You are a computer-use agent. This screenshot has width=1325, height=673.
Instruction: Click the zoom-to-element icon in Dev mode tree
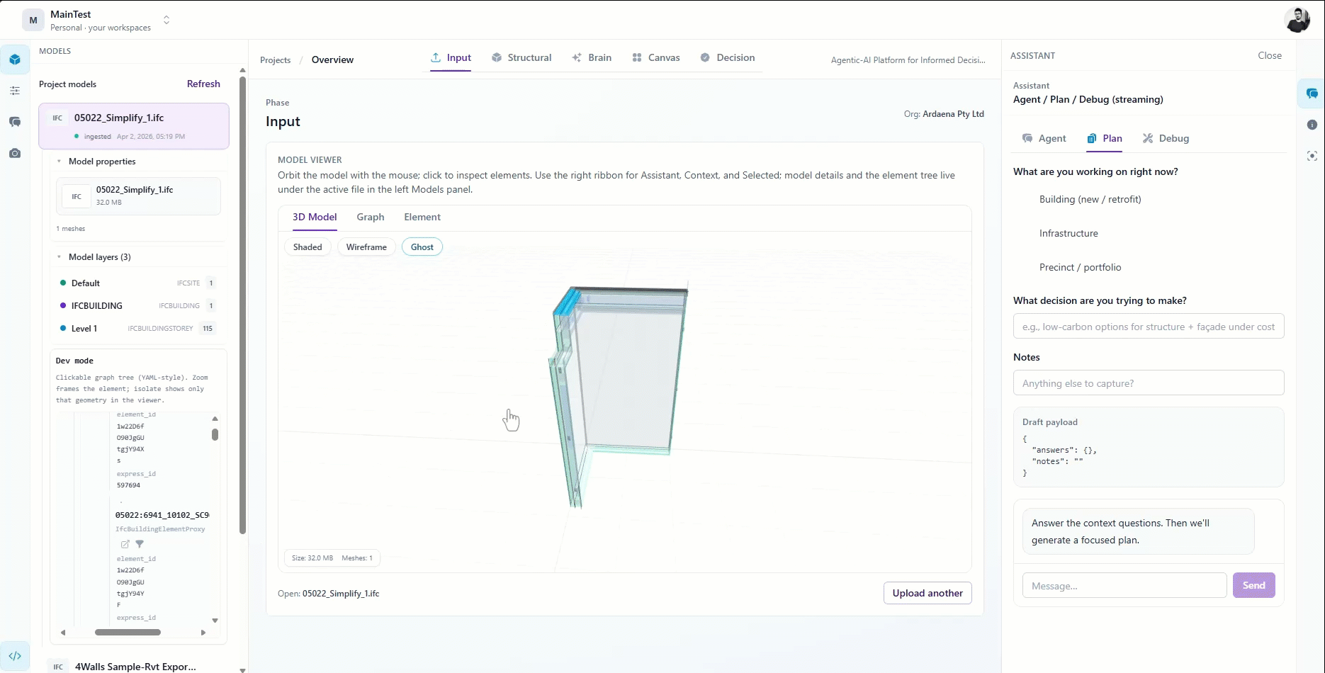(x=125, y=544)
